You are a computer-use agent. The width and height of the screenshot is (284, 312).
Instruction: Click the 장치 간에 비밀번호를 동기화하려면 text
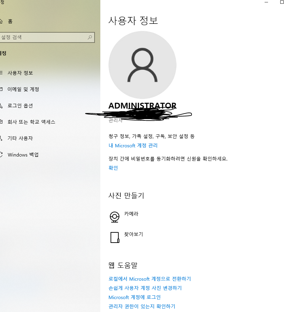(168, 159)
